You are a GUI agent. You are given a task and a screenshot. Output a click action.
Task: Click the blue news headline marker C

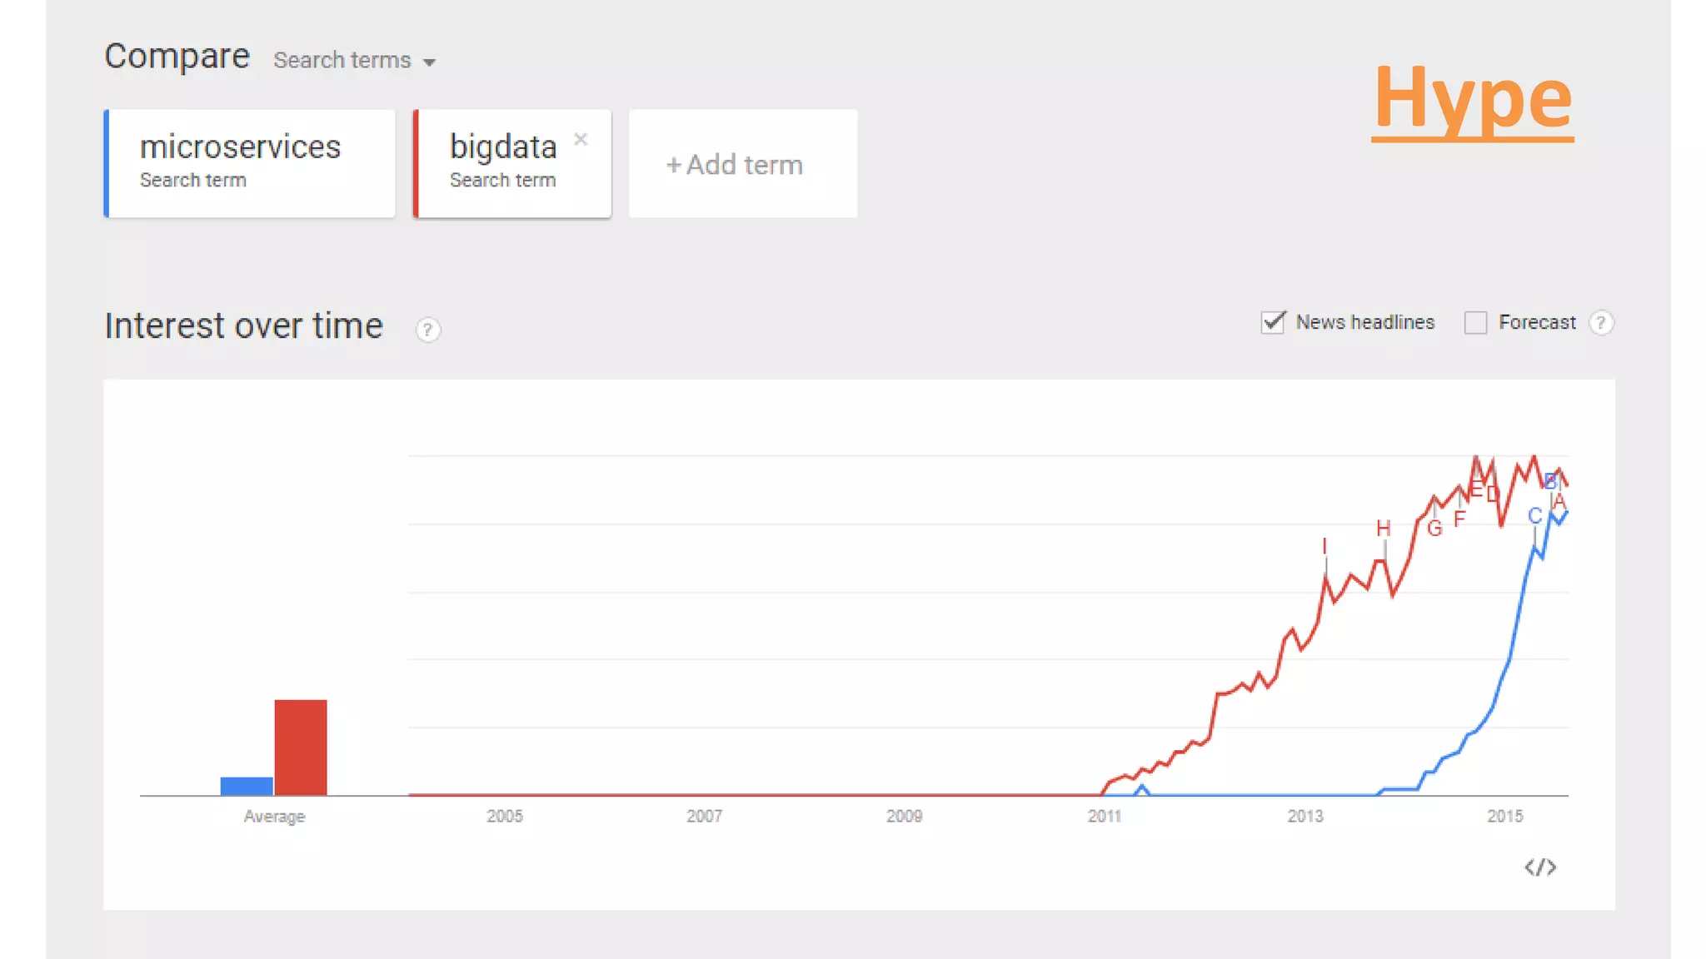pyautogui.click(x=1534, y=516)
